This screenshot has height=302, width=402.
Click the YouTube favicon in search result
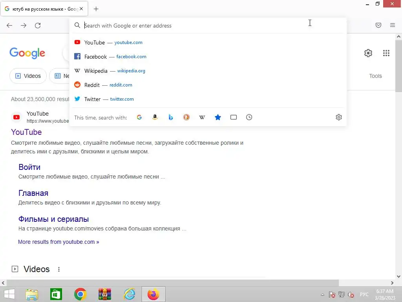[16, 117]
